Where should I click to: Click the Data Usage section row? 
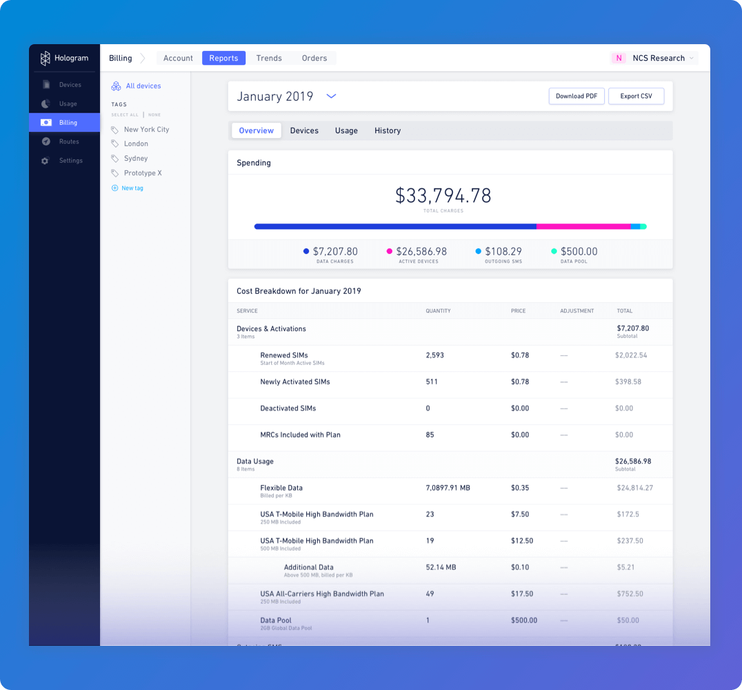[x=450, y=464]
